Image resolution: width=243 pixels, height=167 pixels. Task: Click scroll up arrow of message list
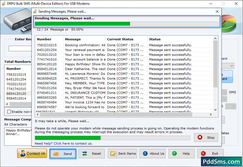[215, 38]
